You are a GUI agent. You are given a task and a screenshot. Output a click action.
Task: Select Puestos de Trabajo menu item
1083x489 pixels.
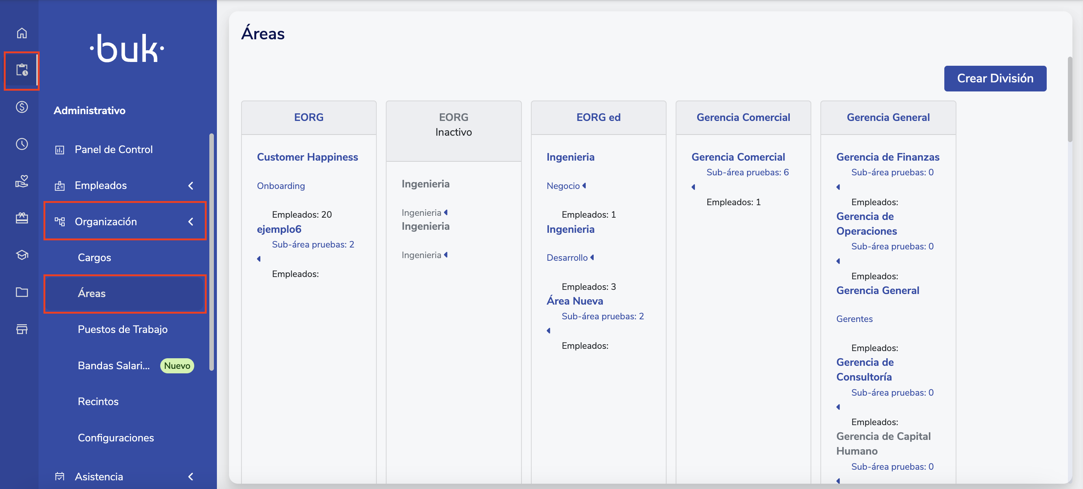(122, 329)
